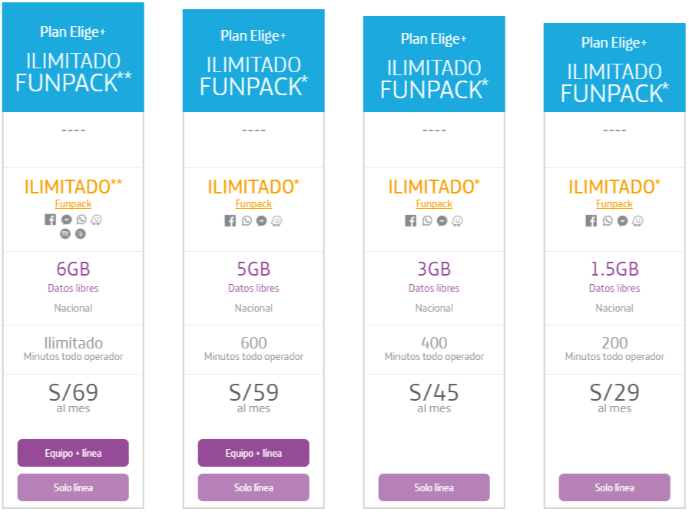Click the WhatsApp icon in the 5GB plan

[x=247, y=220]
